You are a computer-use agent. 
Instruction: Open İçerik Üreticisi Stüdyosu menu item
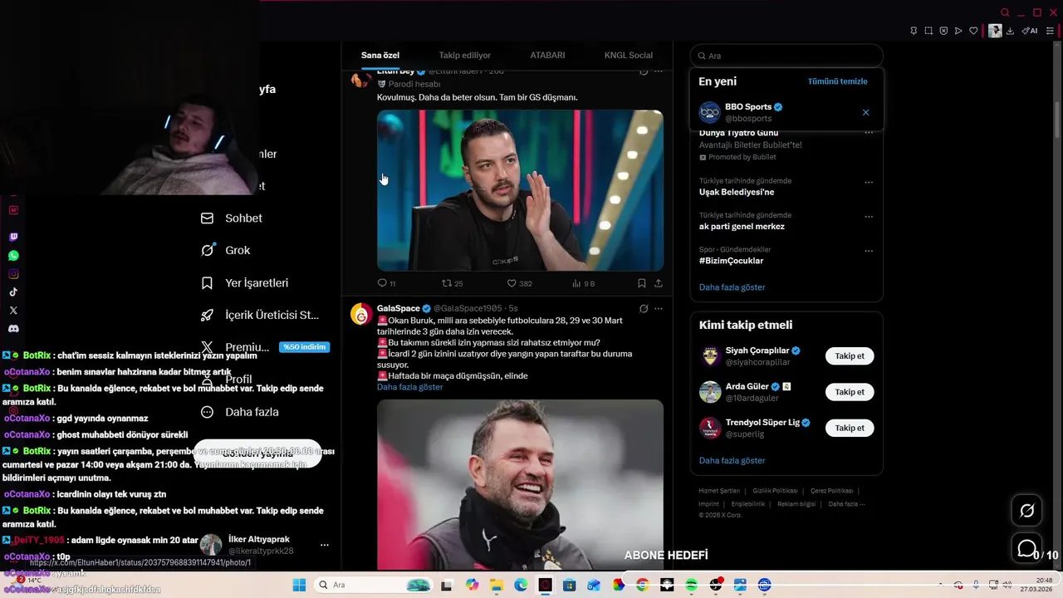[x=260, y=316]
